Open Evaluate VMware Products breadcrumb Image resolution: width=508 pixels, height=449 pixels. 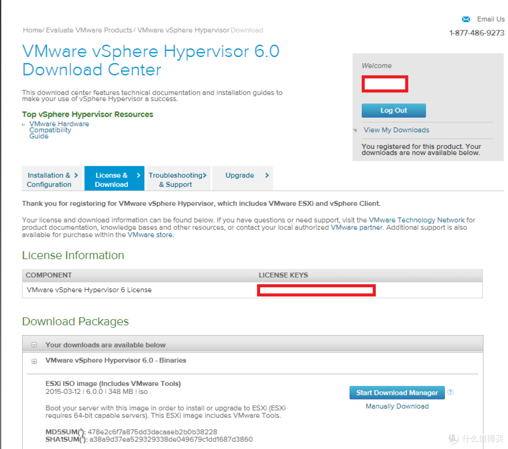[x=89, y=30]
